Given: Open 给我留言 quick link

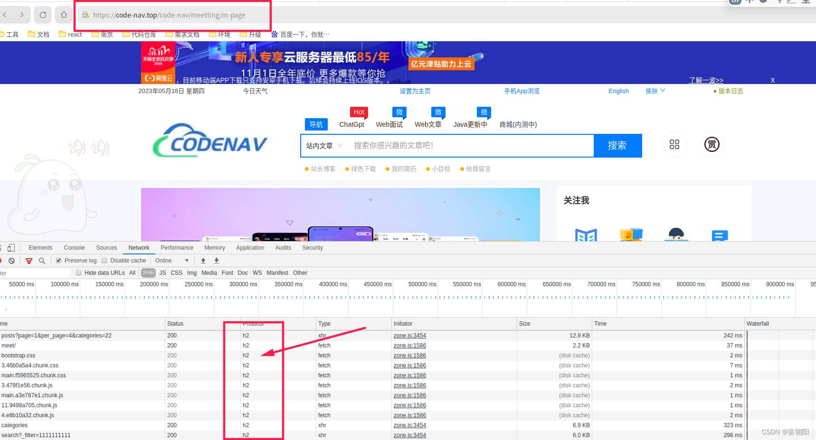Looking at the screenshot, I should pyautogui.click(x=475, y=169).
